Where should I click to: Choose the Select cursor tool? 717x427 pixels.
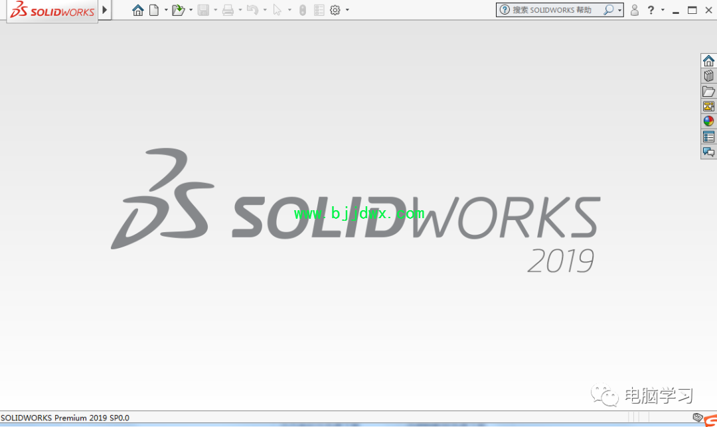pos(277,10)
